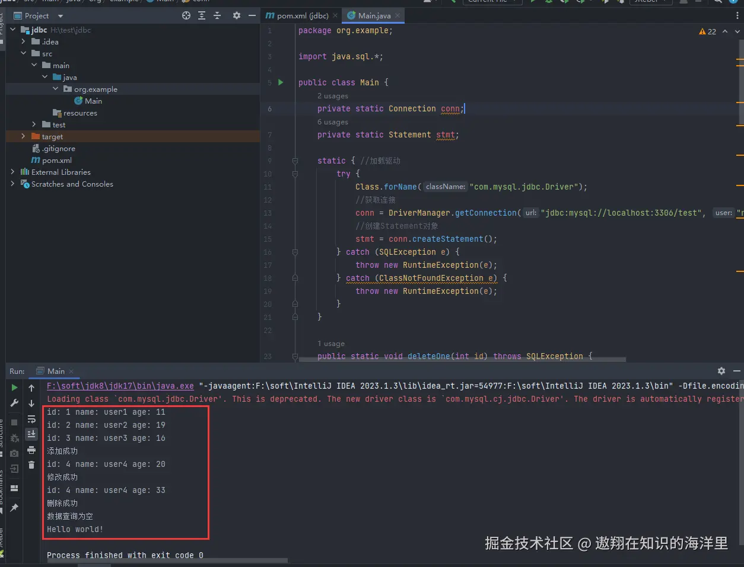Clear console with the trash icon
744x567 pixels.
pos(31,466)
